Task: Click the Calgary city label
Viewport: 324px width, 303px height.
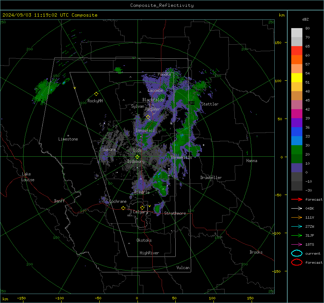Action: tap(140, 212)
